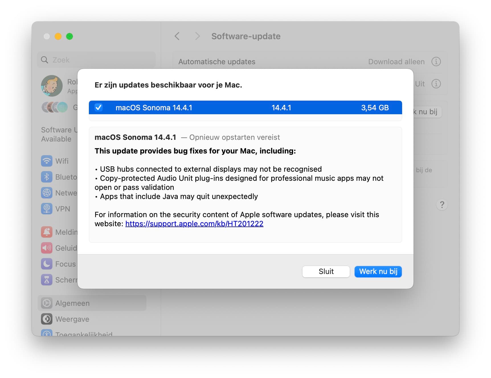Go forward with the right chevron
The image size is (491, 378).
point(197,36)
